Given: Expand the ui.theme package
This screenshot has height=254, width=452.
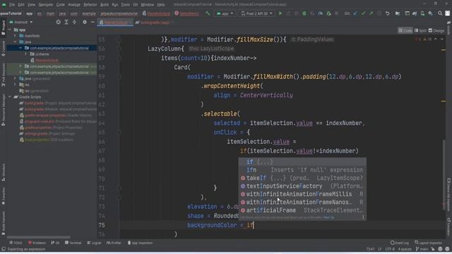Looking at the screenshot, I should pos(25,54).
